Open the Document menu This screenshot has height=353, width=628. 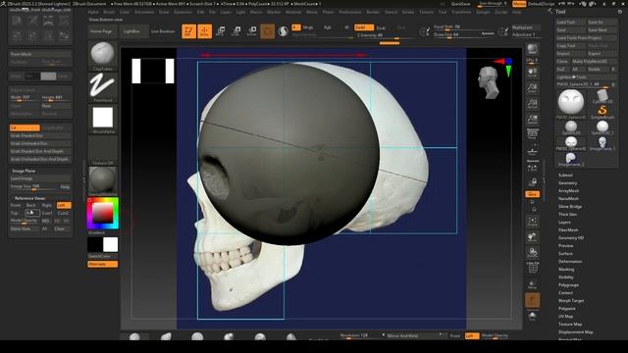tap(144, 13)
